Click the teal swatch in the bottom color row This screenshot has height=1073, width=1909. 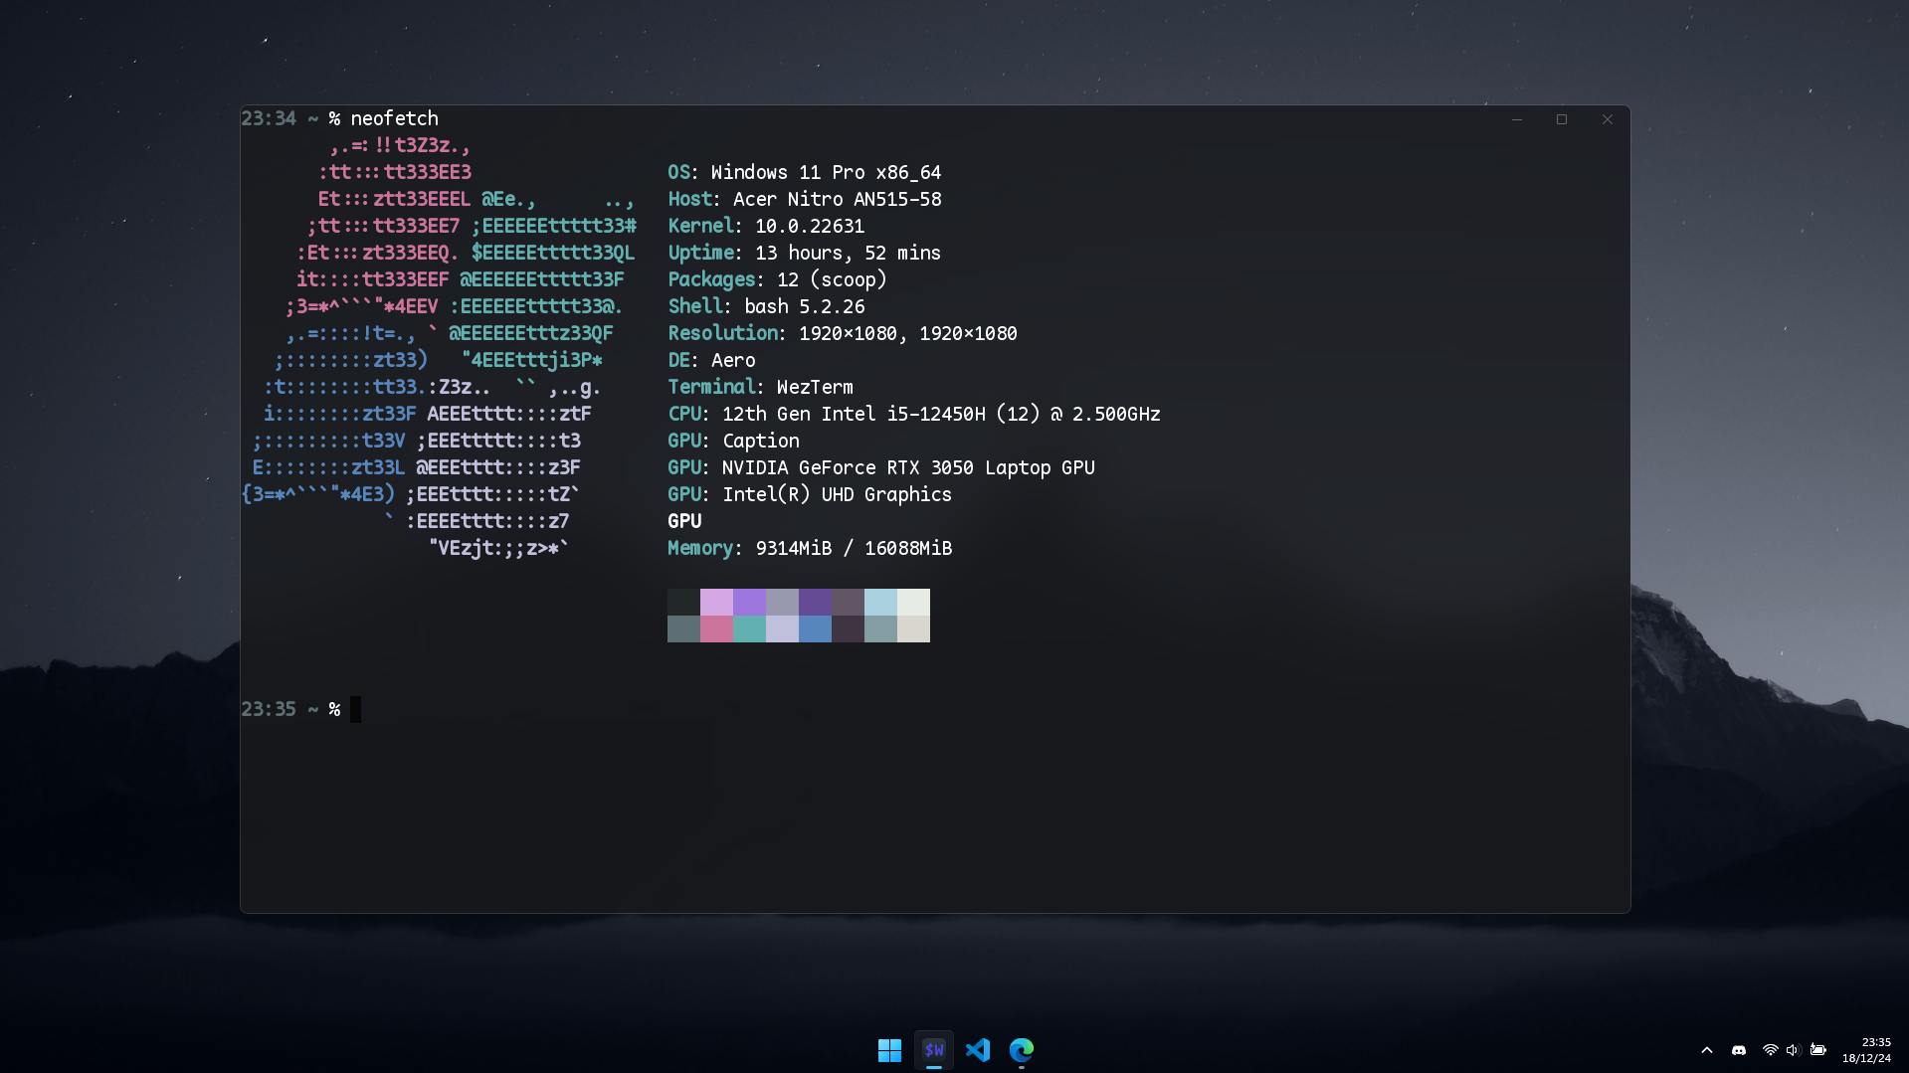(x=749, y=629)
